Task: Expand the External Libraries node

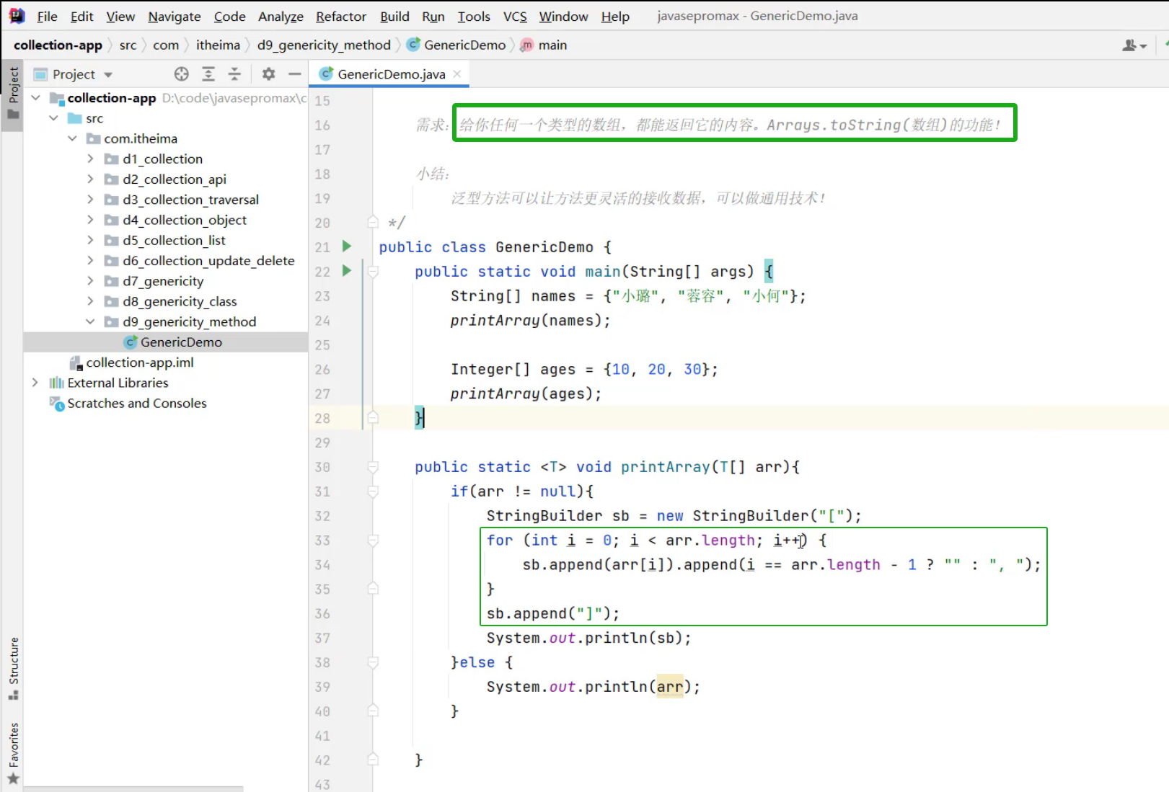Action: (x=35, y=383)
